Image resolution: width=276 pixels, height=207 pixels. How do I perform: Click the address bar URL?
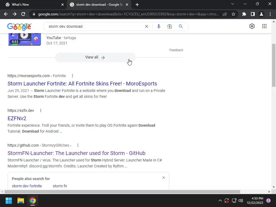coord(129,14)
